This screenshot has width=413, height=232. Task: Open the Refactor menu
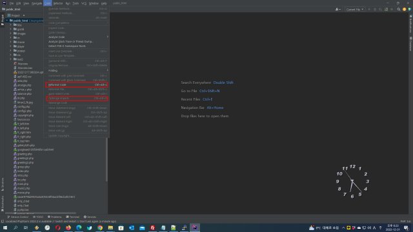(58, 3)
